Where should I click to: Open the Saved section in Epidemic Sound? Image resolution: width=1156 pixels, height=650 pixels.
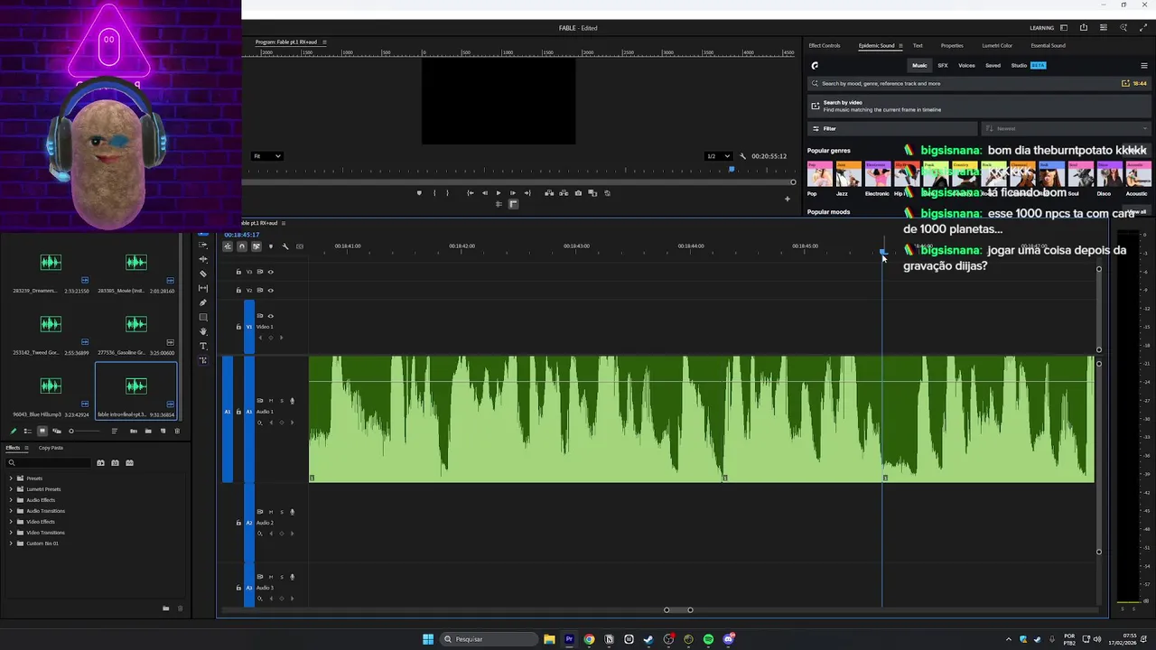pyautogui.click(x=993, y=65)
